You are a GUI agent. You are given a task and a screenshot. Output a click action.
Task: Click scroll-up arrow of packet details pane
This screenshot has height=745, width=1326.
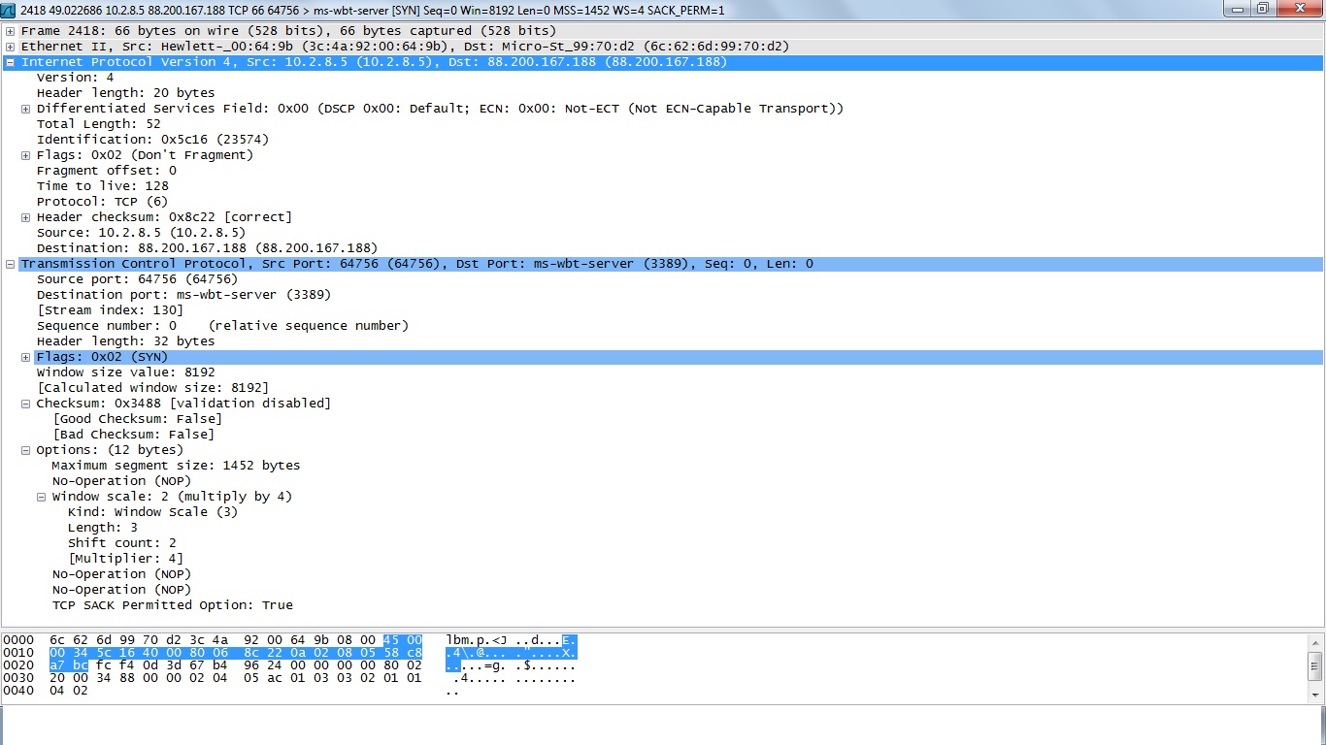(x=1315, y=30)
